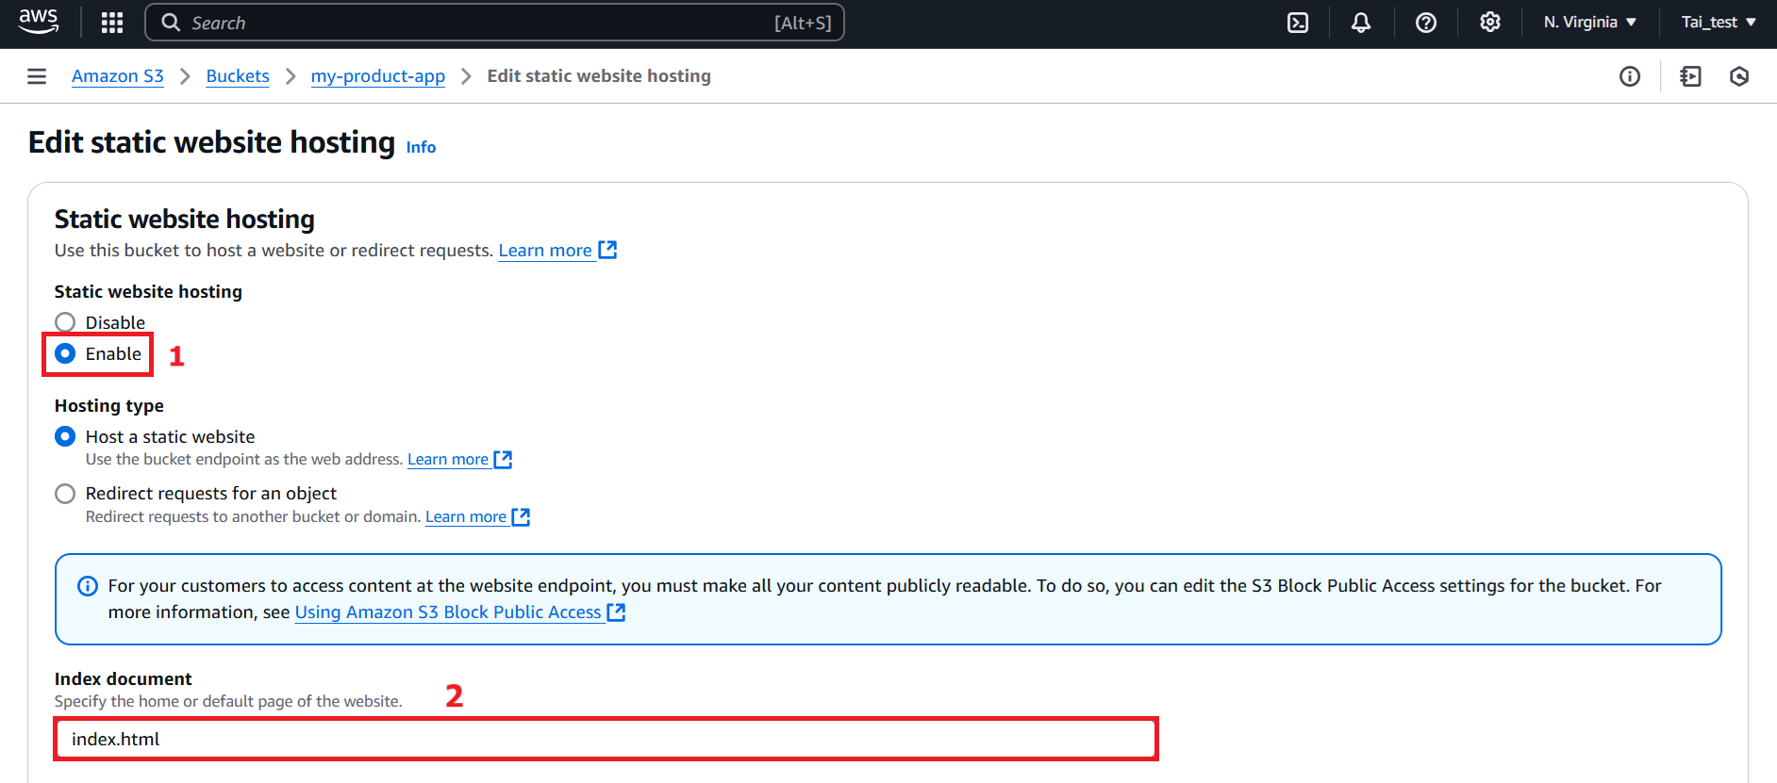The width and height of the screenshot is (1777, 783).
Task: Open the panel icon beside the info icon
Action: pos(1691,76)
